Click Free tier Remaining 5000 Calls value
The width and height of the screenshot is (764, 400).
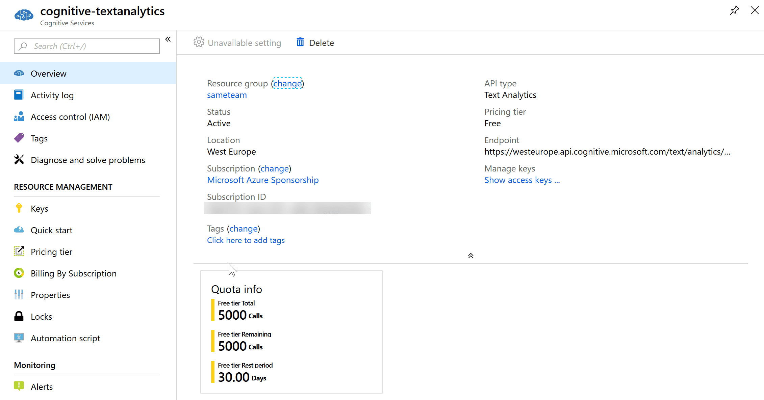coord(240,346)
